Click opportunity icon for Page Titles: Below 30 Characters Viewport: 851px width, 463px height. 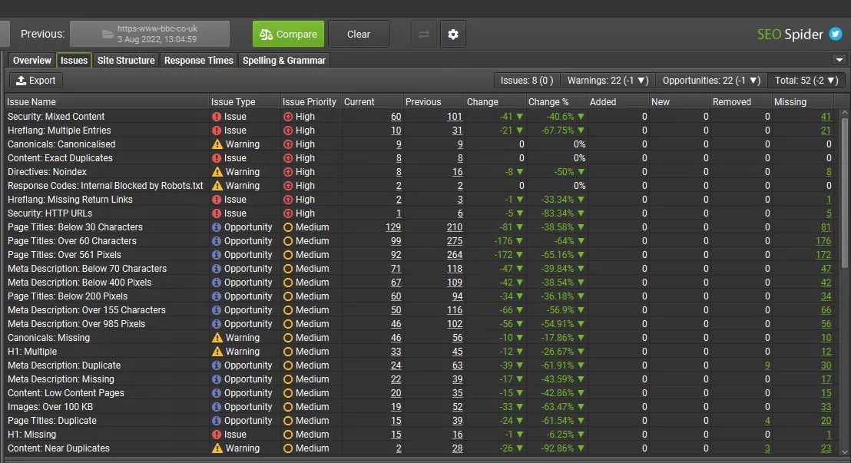tap(217, 227)
